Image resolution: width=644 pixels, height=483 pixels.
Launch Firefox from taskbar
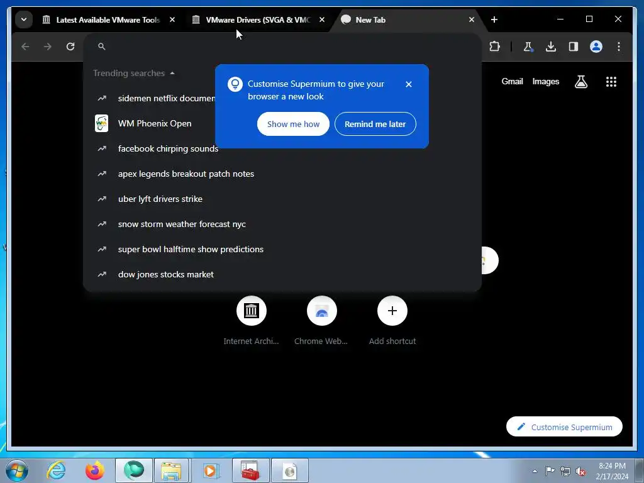point(95,470)
